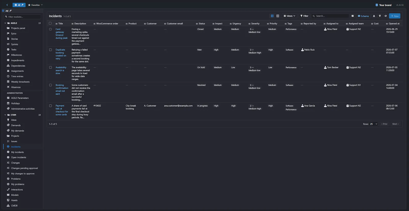Screen dimensions: 409x211
Task: Click the Prev page button
Action: [384, 124]
